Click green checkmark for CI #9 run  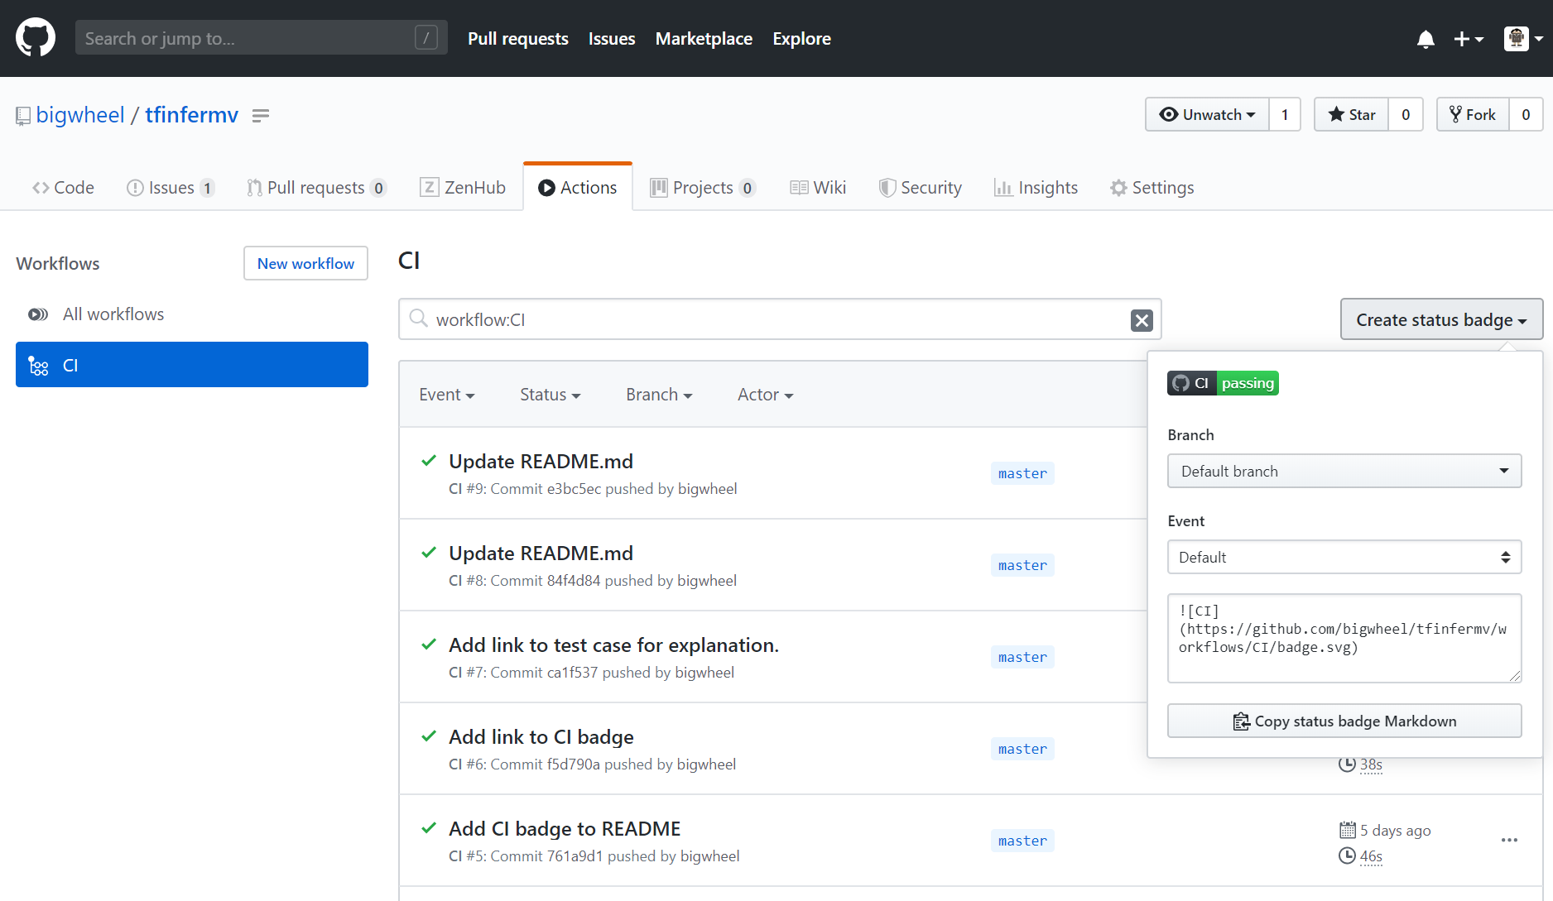(x=429, y=461)
